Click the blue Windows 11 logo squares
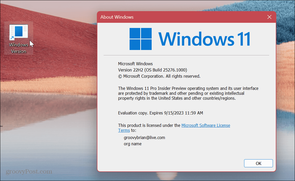The width and height of the screenshot is (295, 181). 140,39
